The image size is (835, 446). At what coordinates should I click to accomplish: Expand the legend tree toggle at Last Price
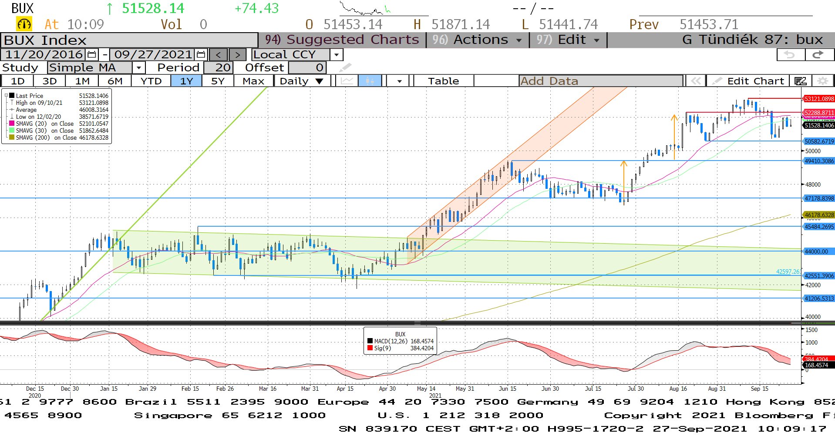[6, 96]
